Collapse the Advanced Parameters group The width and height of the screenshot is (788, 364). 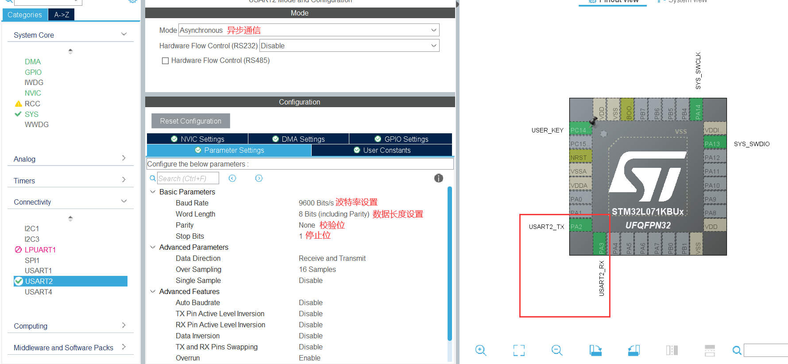click(153, 247)
